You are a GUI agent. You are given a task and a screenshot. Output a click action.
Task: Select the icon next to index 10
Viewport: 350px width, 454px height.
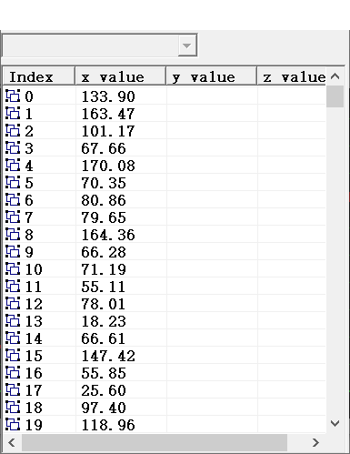coord(13,269)
